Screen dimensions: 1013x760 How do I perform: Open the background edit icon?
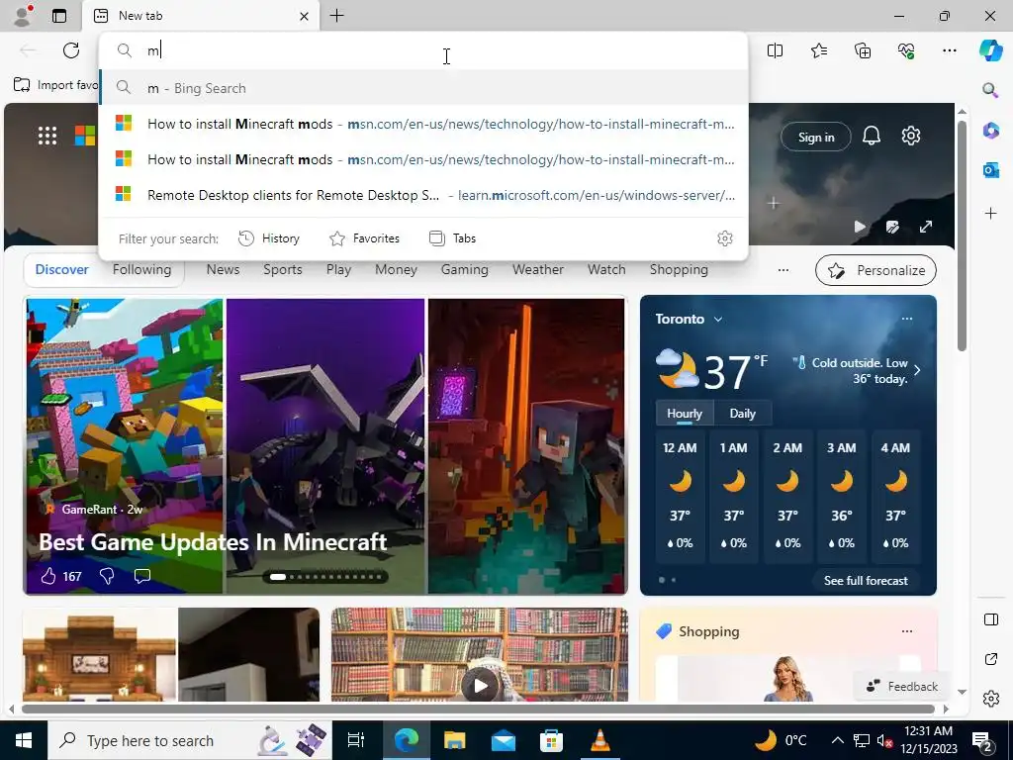tap(892, 227)
